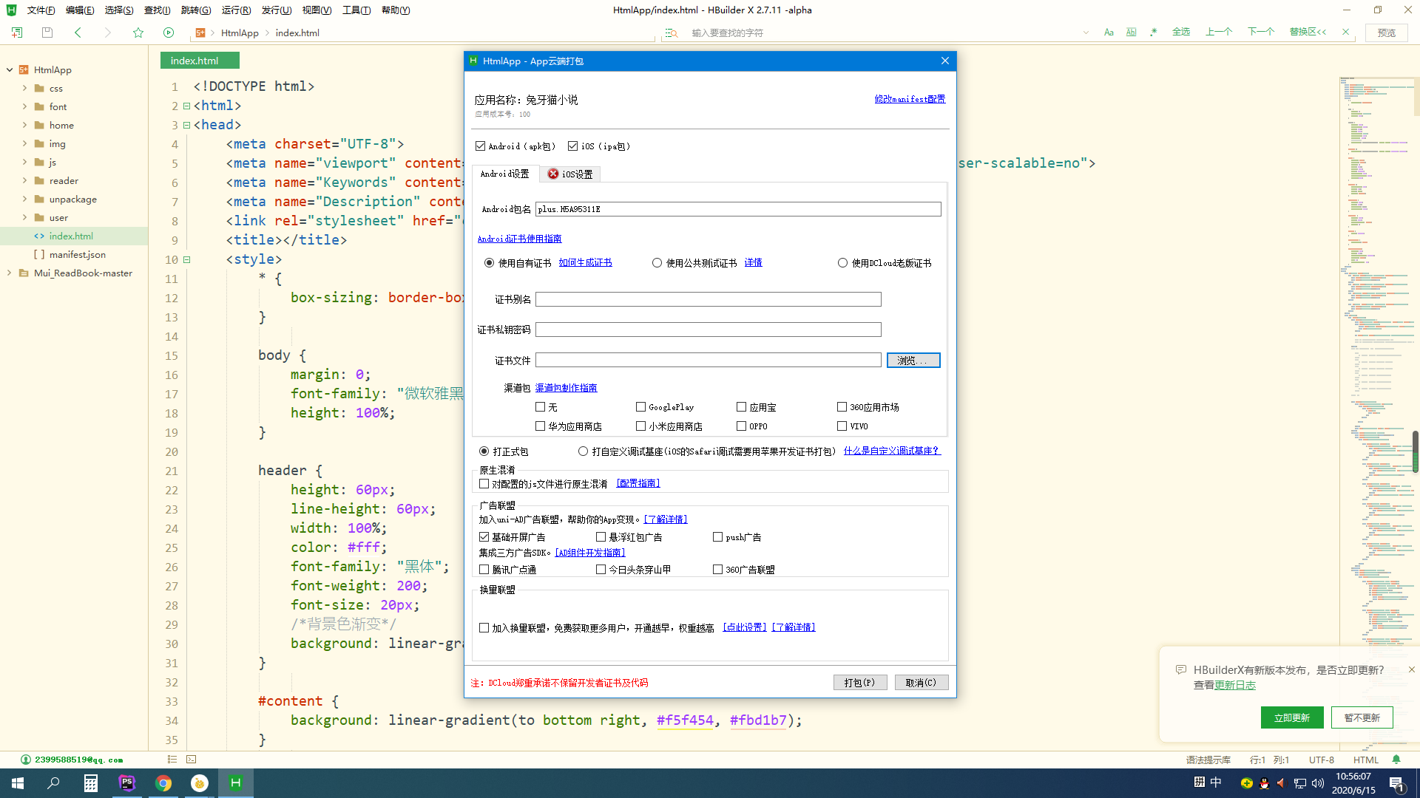Expand the home folder
Screen dimensions: 1420x798
tap(24, 125)
